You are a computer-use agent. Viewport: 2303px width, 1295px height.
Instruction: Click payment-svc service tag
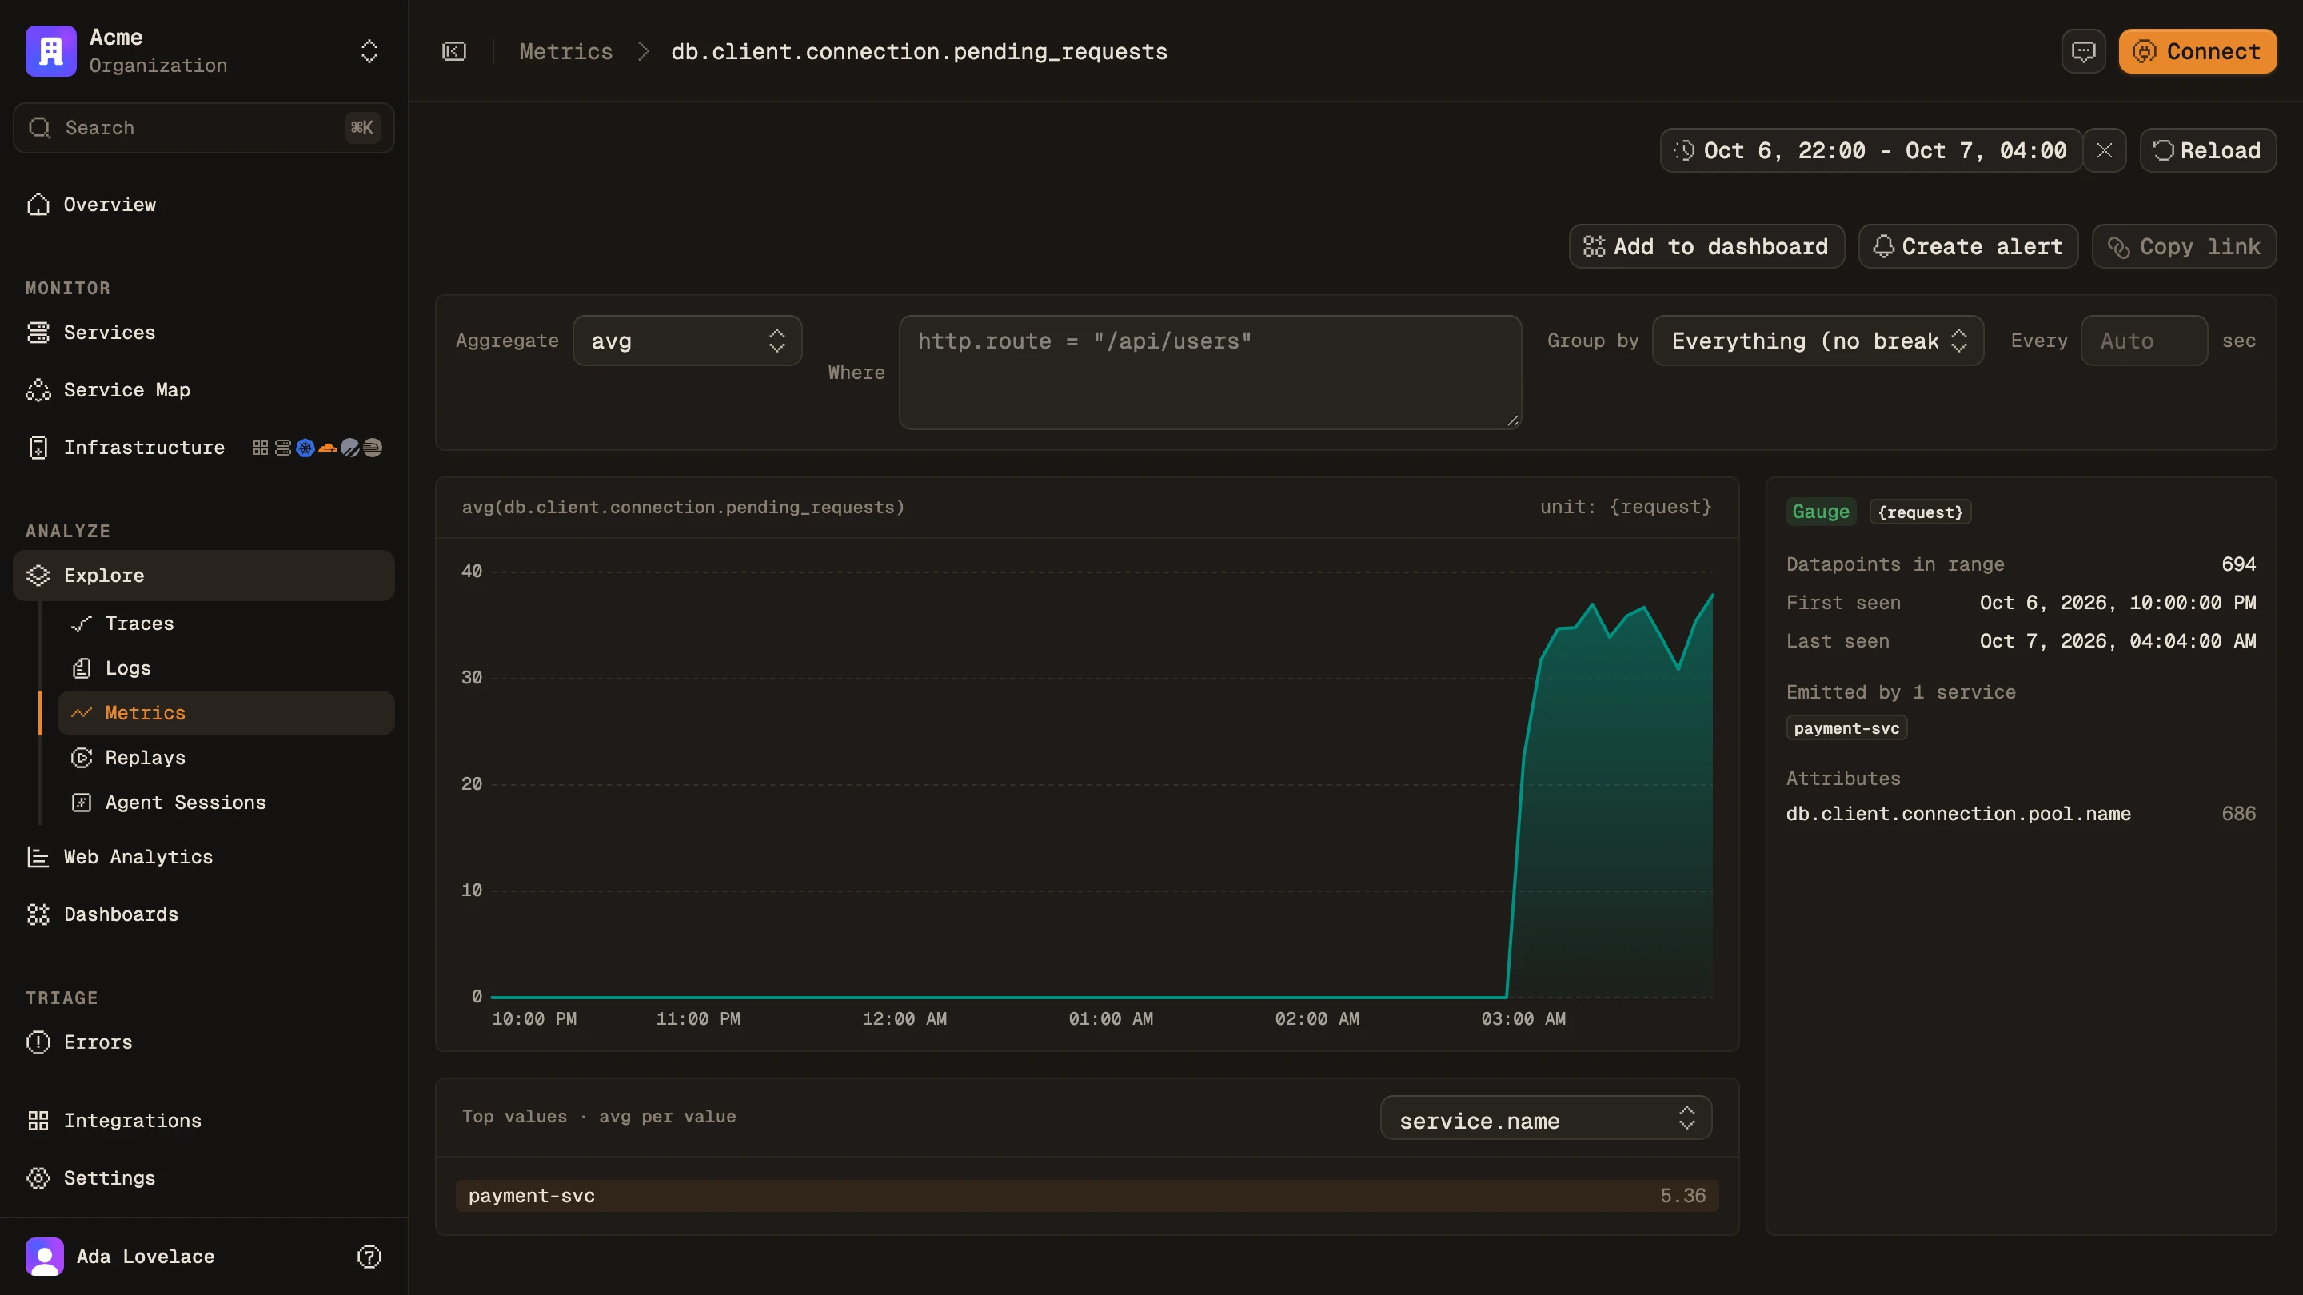(x=1847, y=728)
